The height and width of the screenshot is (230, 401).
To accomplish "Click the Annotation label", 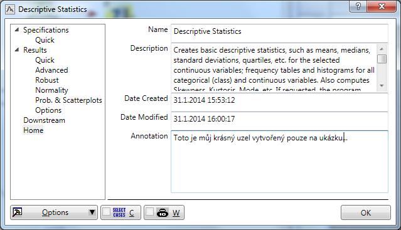I will [149, 136].
